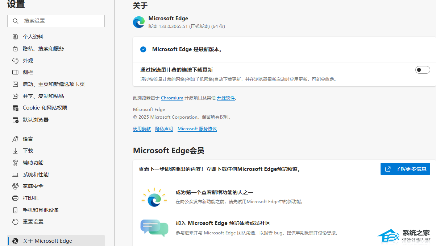Click the 打印机 printer icon
The image size is (436, 246).
[x=15, y=198]
